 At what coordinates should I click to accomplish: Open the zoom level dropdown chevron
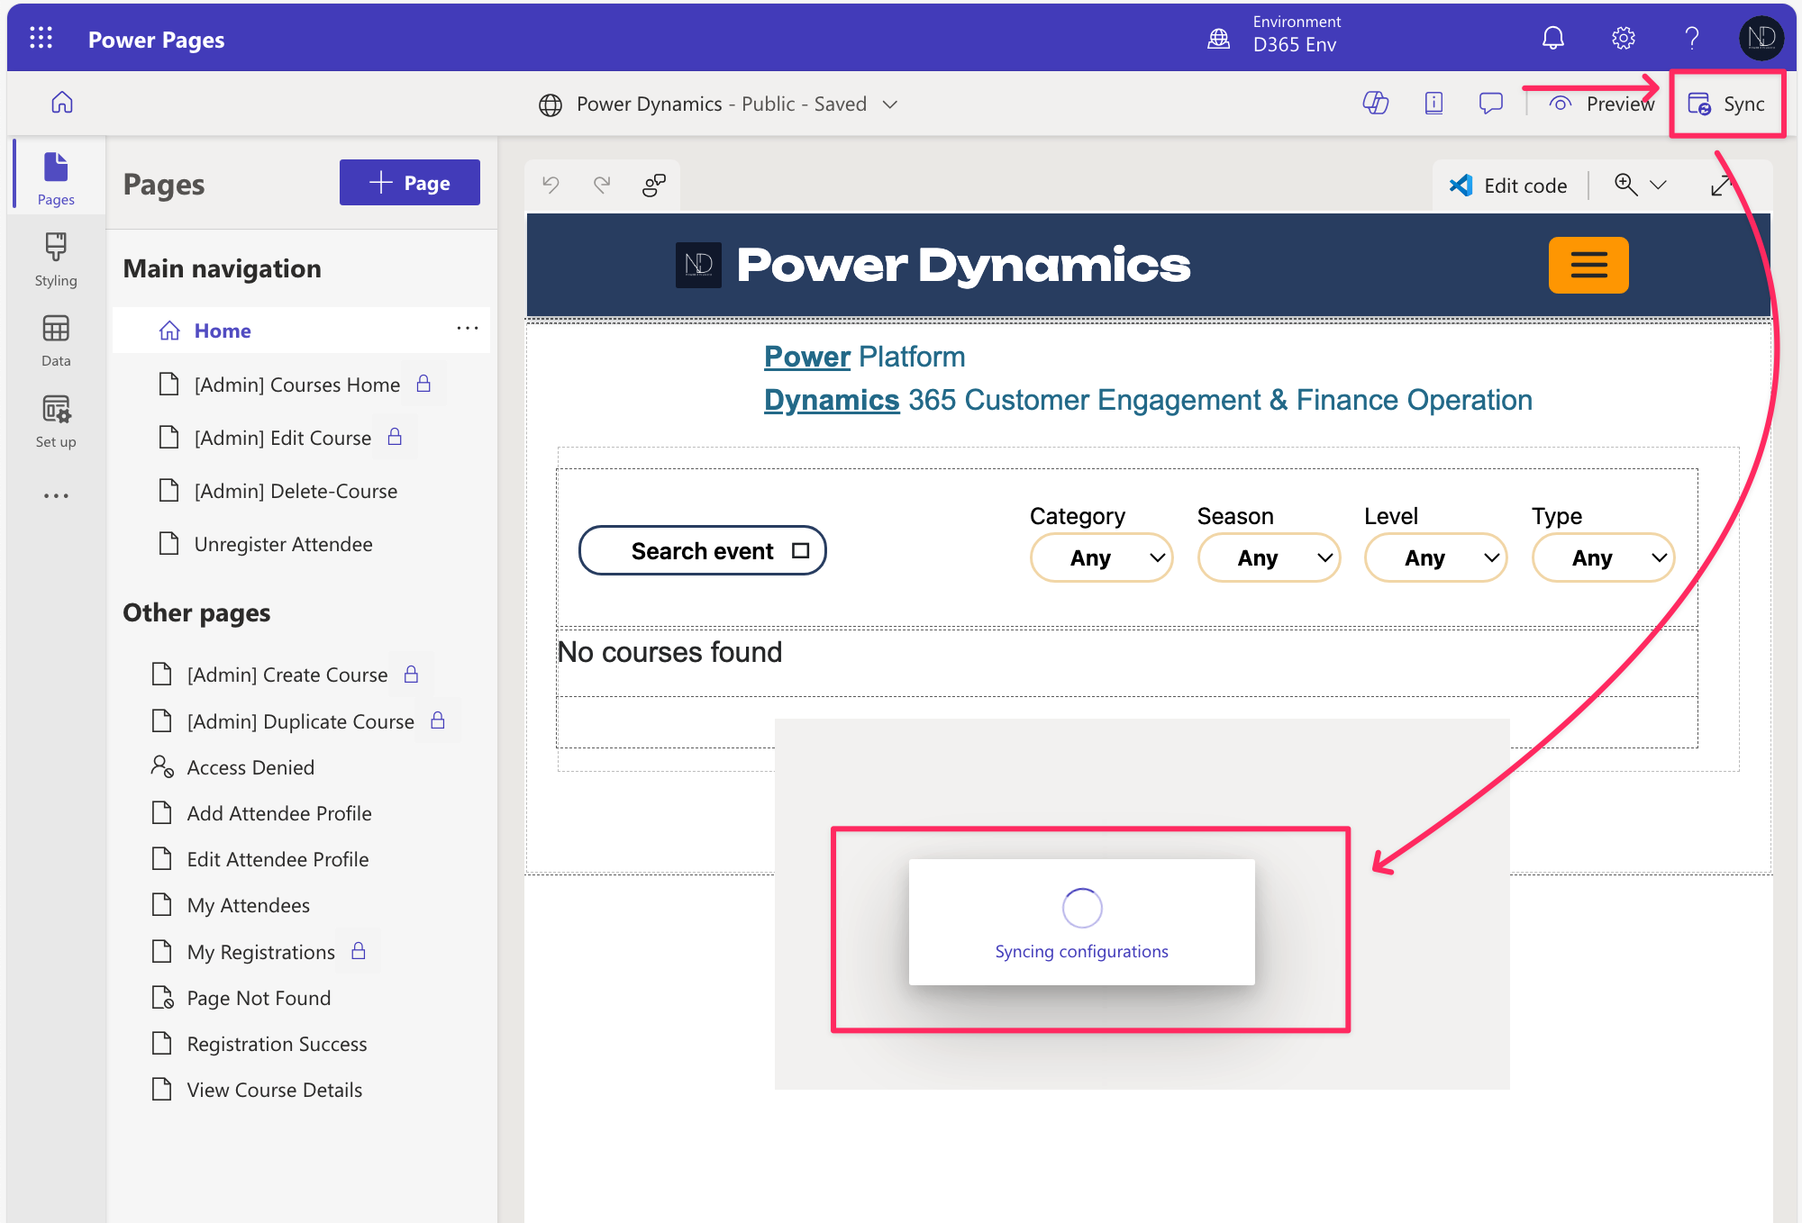[x=1658, y=186]
